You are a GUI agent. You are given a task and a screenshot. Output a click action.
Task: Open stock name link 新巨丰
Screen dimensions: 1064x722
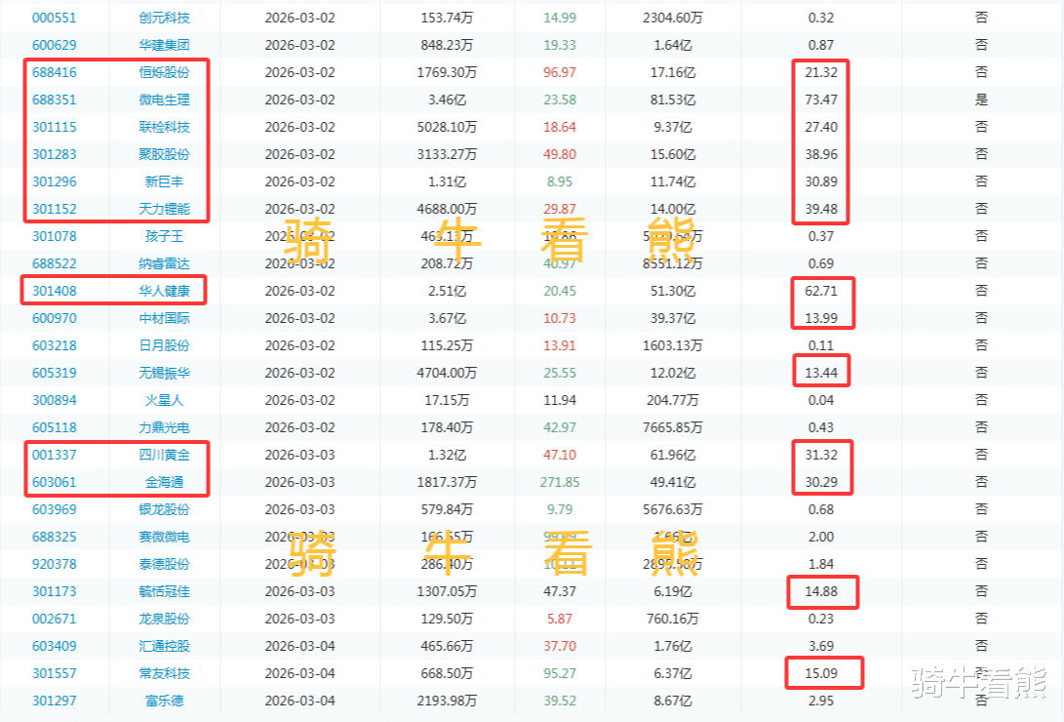(x=164, y=181)
